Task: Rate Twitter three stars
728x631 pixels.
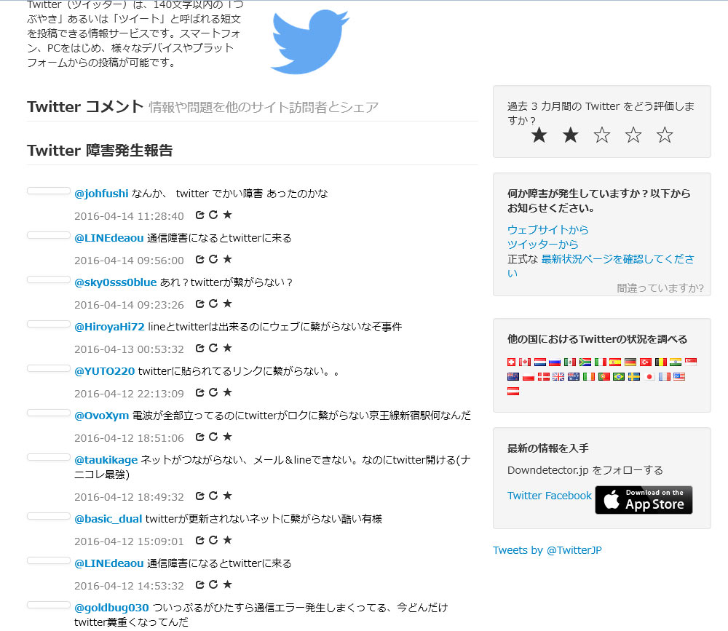Action: pyautogui.click(x=602, y=135)
